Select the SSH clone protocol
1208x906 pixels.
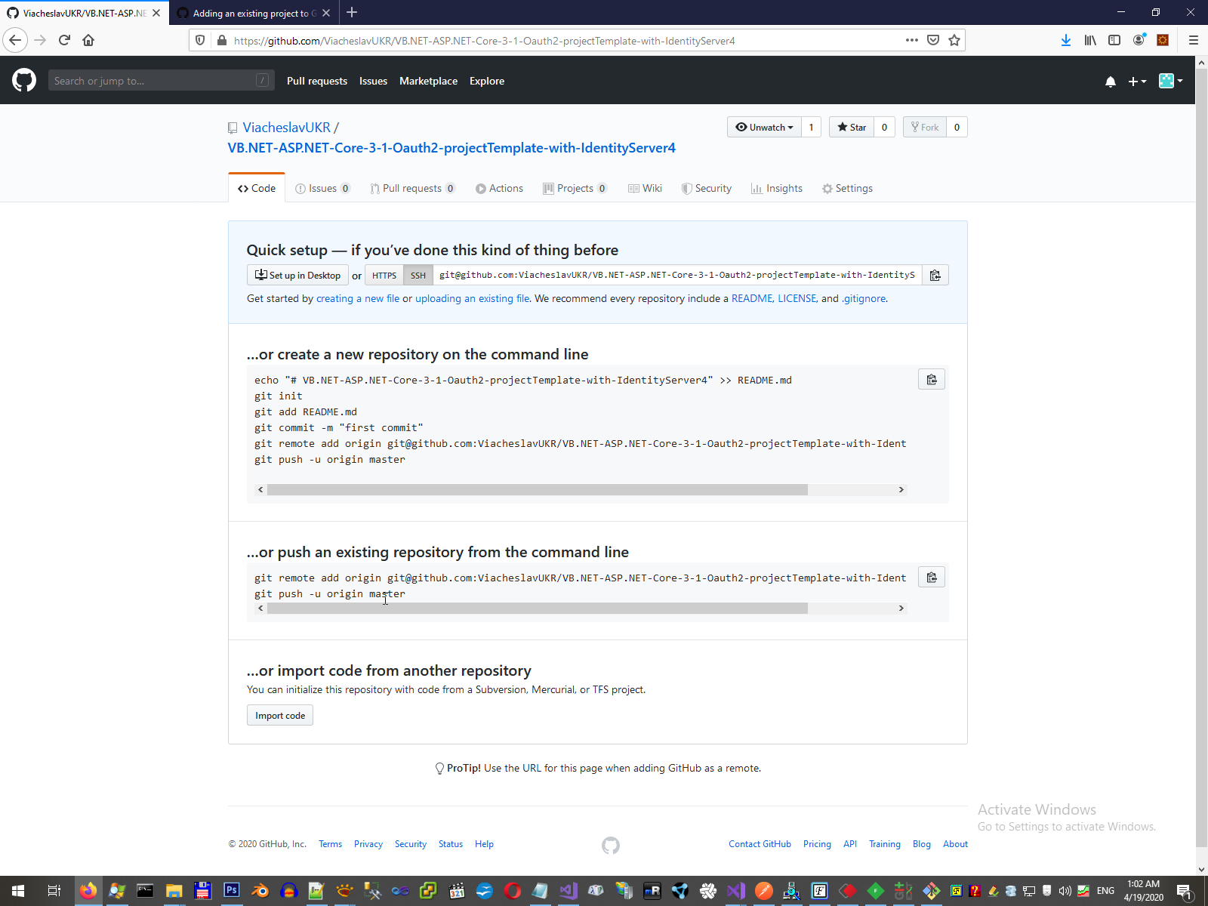[418, 276]
